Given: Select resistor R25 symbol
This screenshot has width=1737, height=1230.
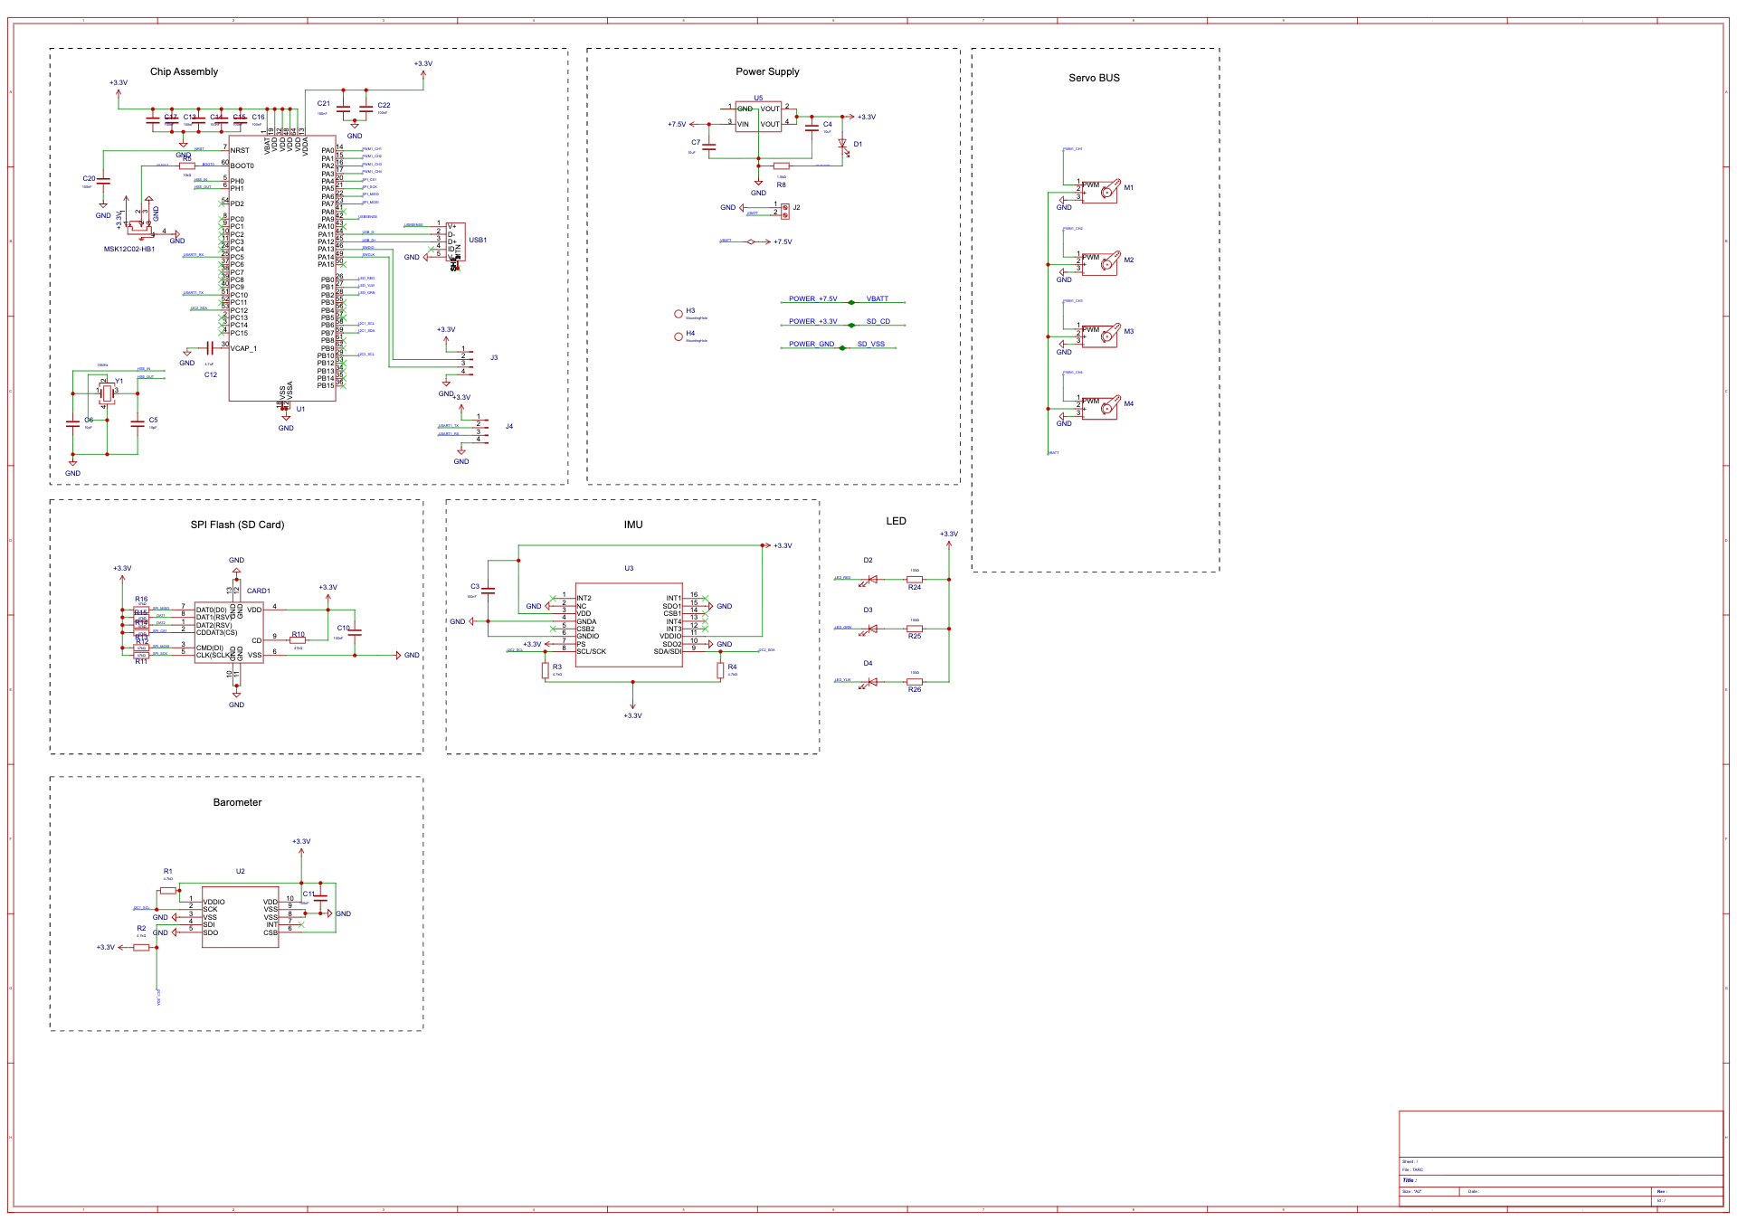Looking at the screenshot, I should tap(915, 629).
